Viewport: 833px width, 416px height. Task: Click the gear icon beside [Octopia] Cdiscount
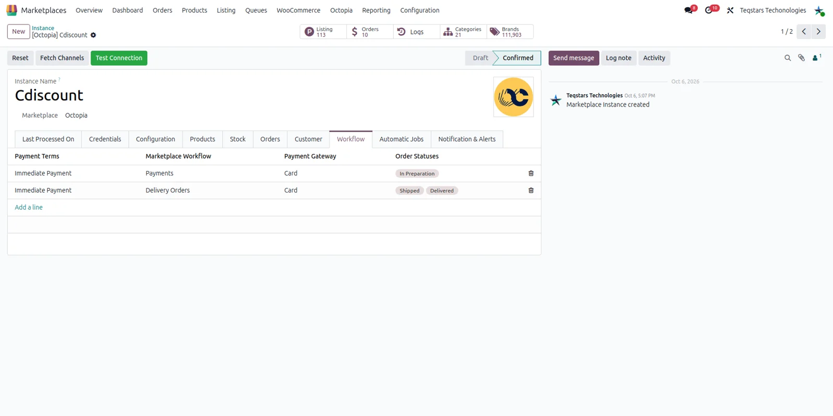(93, 35)
